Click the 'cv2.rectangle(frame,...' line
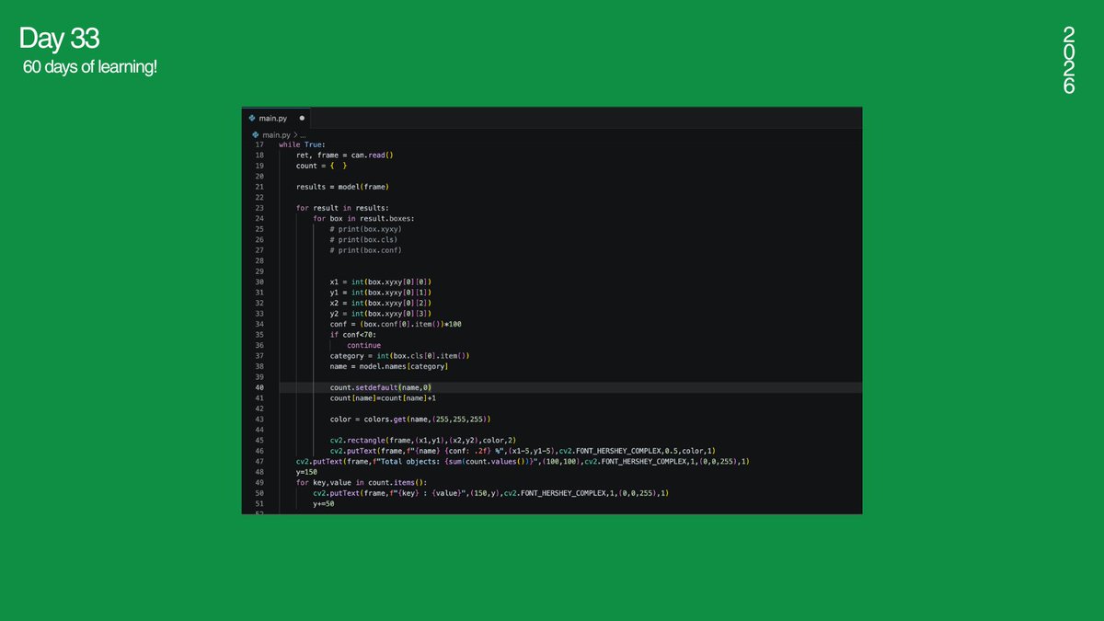This screenshot has width=1104, height=621. tap(423, 441)
